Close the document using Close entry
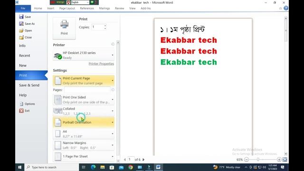 click(25, 37)
